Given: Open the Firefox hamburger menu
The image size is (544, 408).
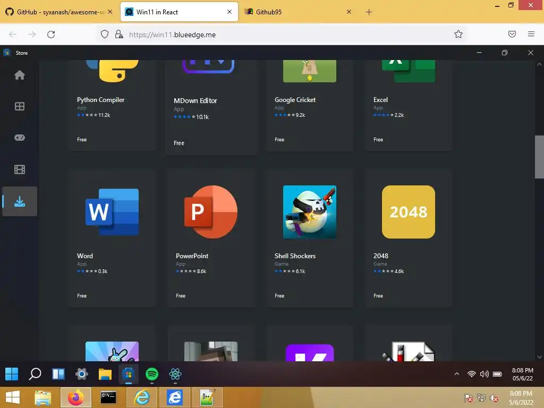Looking at the screenshot, I should 531,34.
